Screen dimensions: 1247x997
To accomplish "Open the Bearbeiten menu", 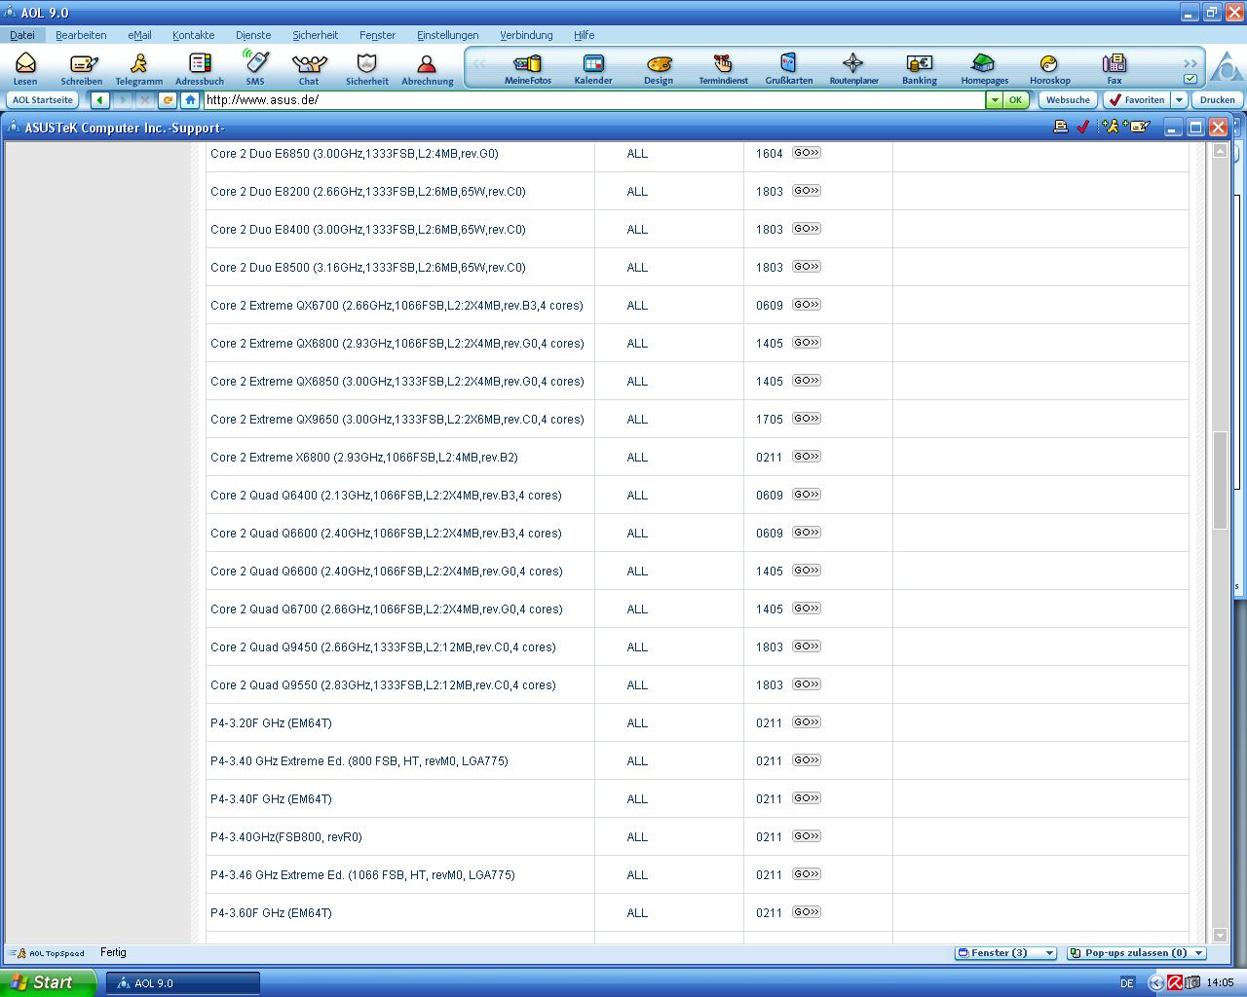I will (81, 35).
